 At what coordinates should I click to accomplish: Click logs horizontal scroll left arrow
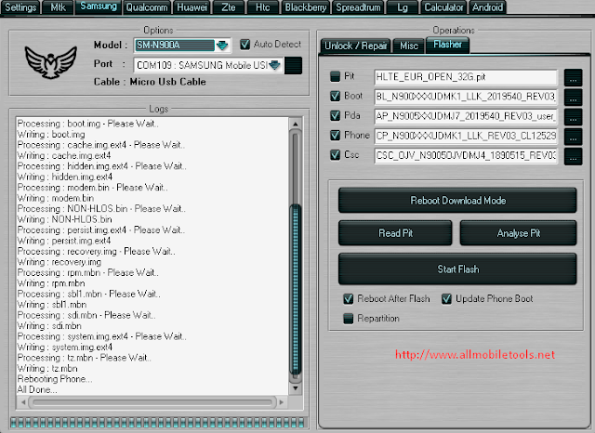pyautogui.click(x=23, y=402)
